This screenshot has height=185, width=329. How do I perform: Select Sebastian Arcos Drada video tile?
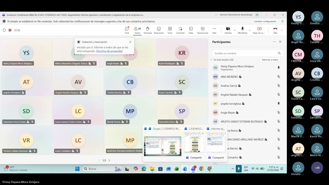click(x=26, y=111)
